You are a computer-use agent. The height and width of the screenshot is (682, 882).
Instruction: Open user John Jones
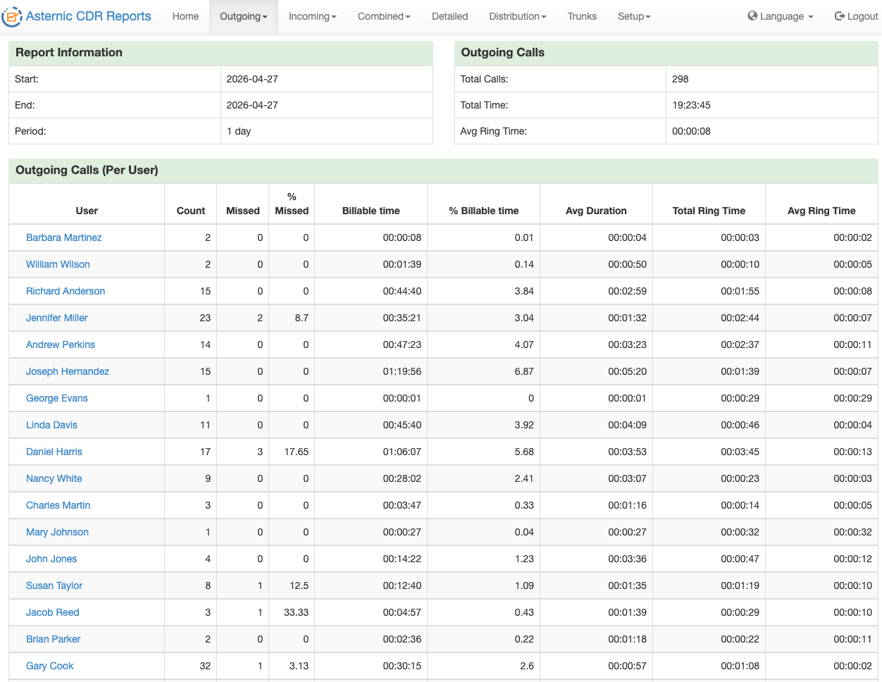(51, 559)
